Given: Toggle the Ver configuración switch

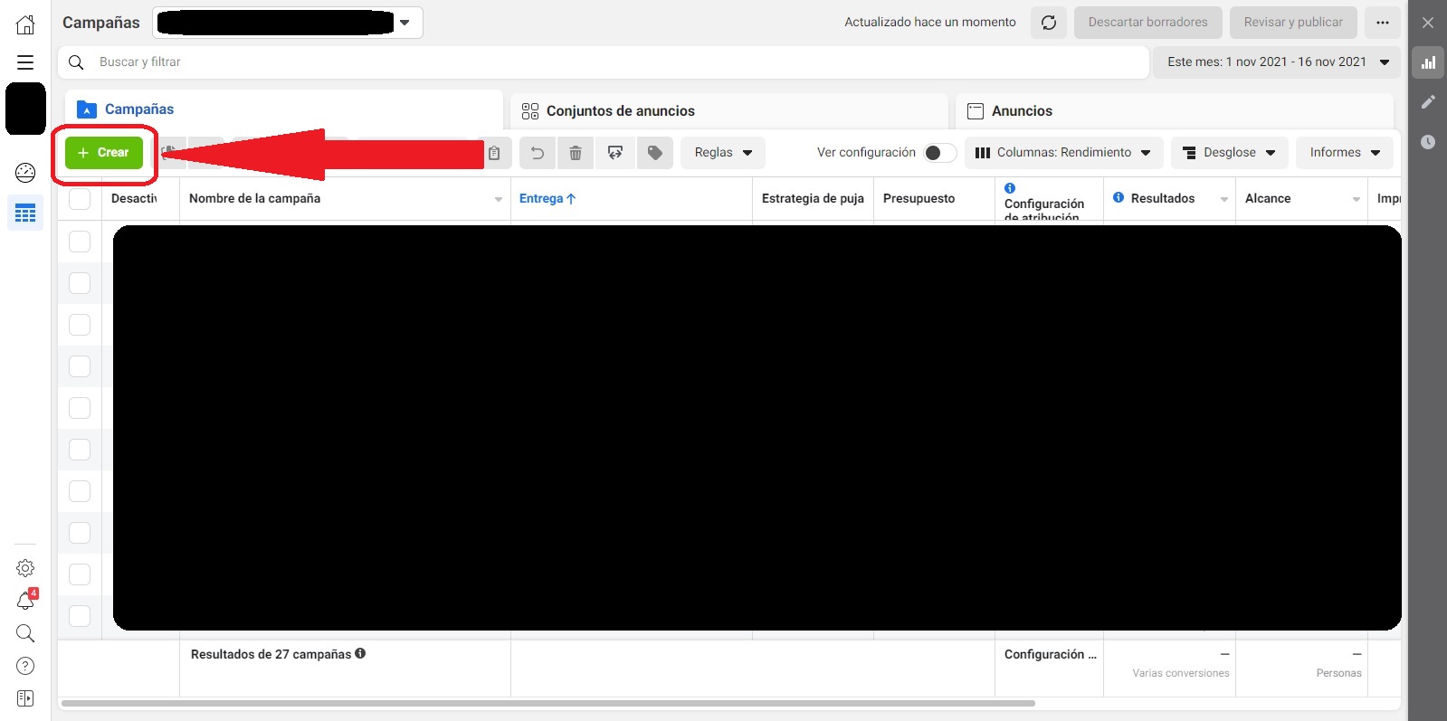Looking at the screenshot, I should click(x=940, y=153).
